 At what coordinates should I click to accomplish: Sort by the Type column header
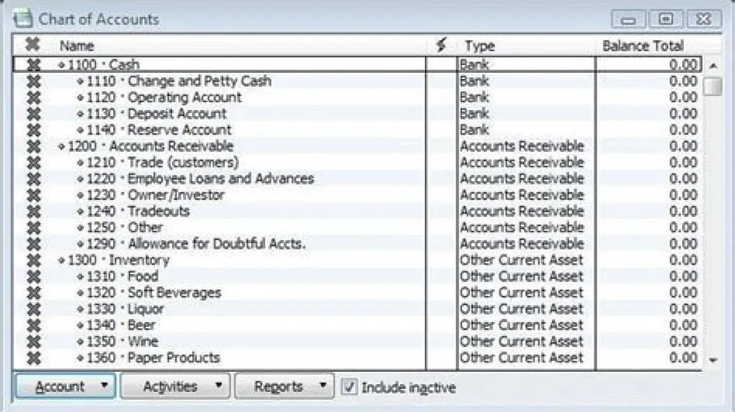click(x=480, y=46)
